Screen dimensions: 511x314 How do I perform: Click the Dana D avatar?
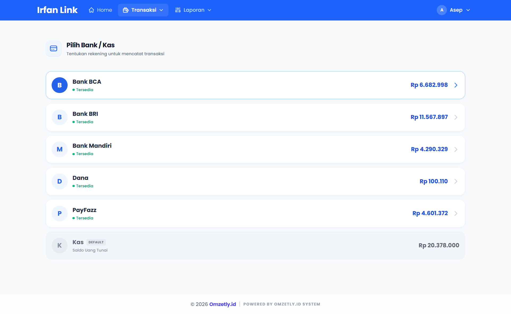(60, 181)
